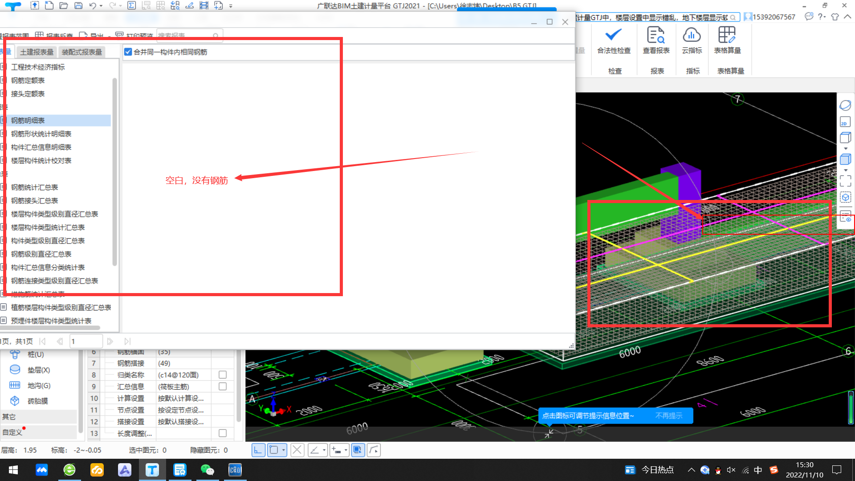Click the GTJ search box in title area
Image resolution: width=855 pixels, height=481 pixels.
point(657,17)
